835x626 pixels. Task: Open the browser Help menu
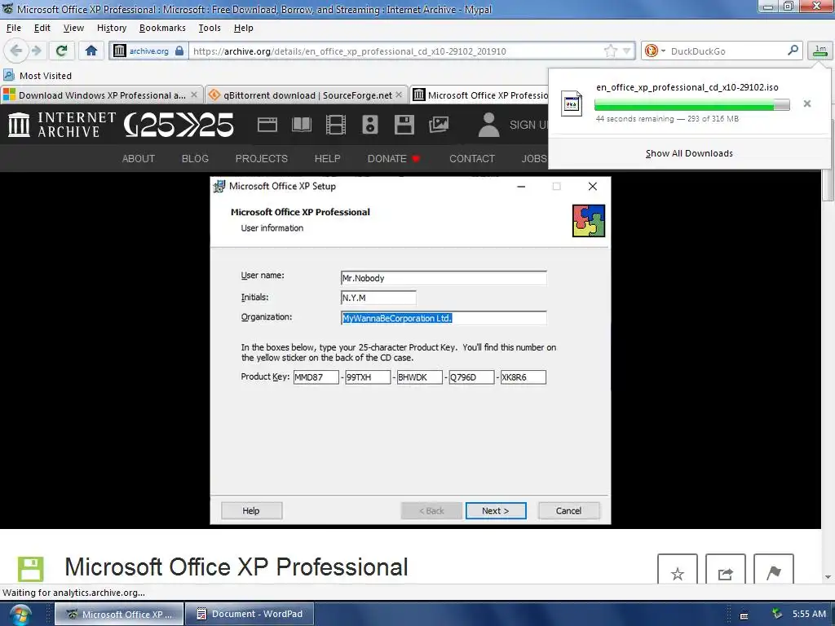click(x=243, y=28)
